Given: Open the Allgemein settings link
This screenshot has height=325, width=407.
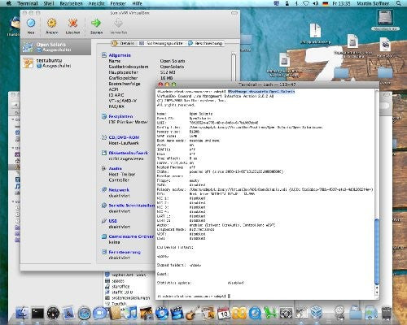Looking at the screenshot, I should (120, 55).
